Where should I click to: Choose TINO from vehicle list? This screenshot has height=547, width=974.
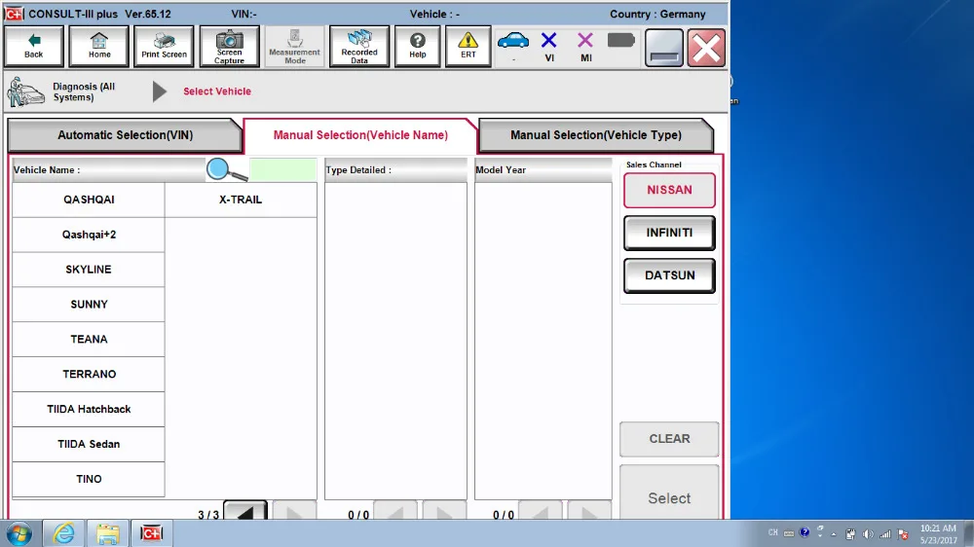tap(89, 479)
